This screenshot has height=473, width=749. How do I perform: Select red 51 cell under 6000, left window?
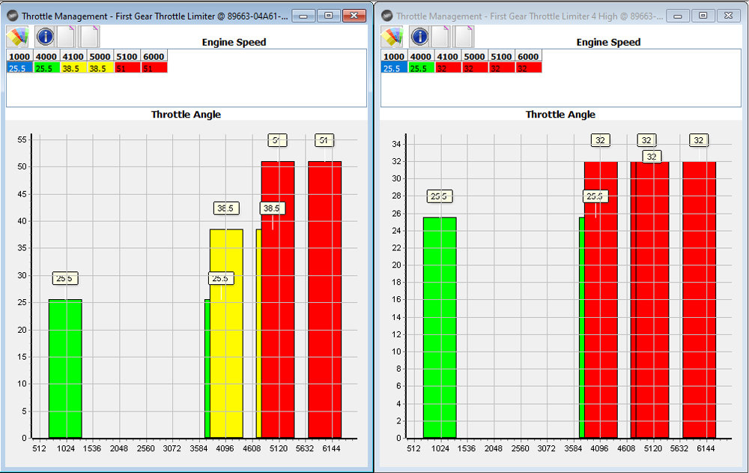pyautogui.click(x=154, y=68)
